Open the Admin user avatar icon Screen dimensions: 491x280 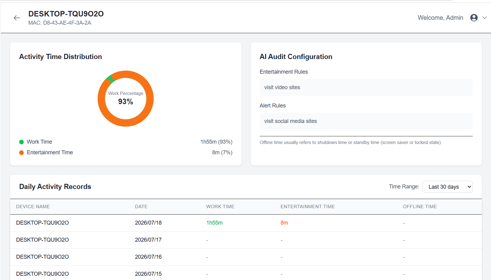tap(474, 18)
